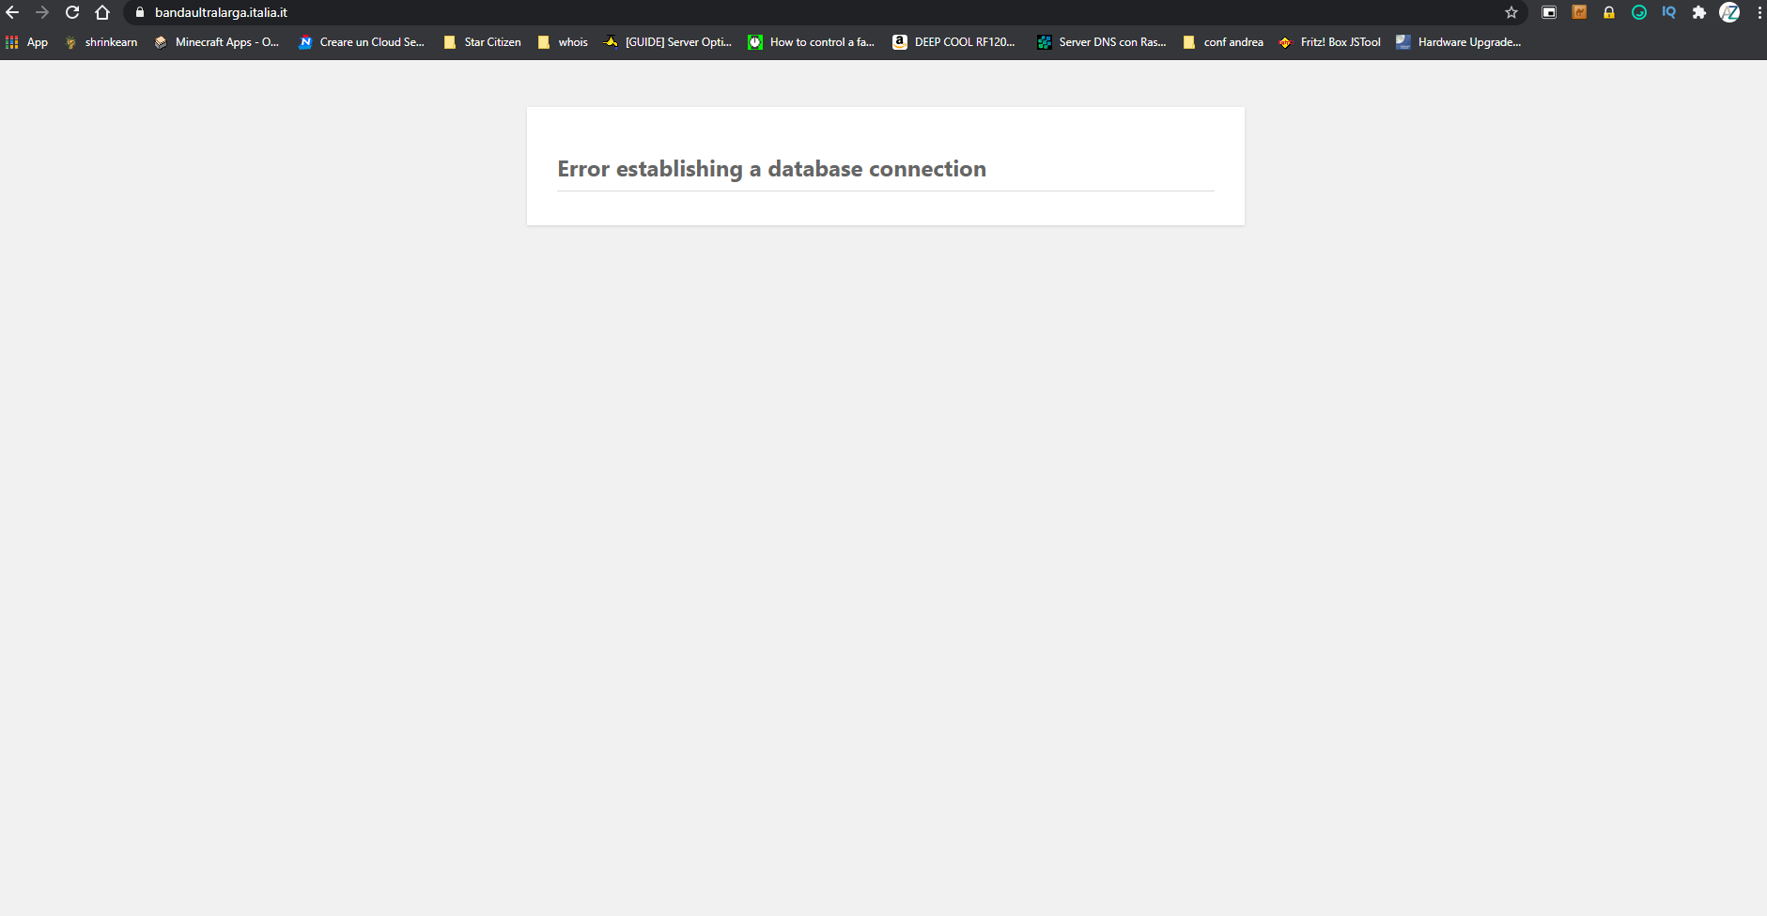This screenshot has width=1767, height=916.
Task: Open the Chrome three-dot menu
Action: (1759, 12)
